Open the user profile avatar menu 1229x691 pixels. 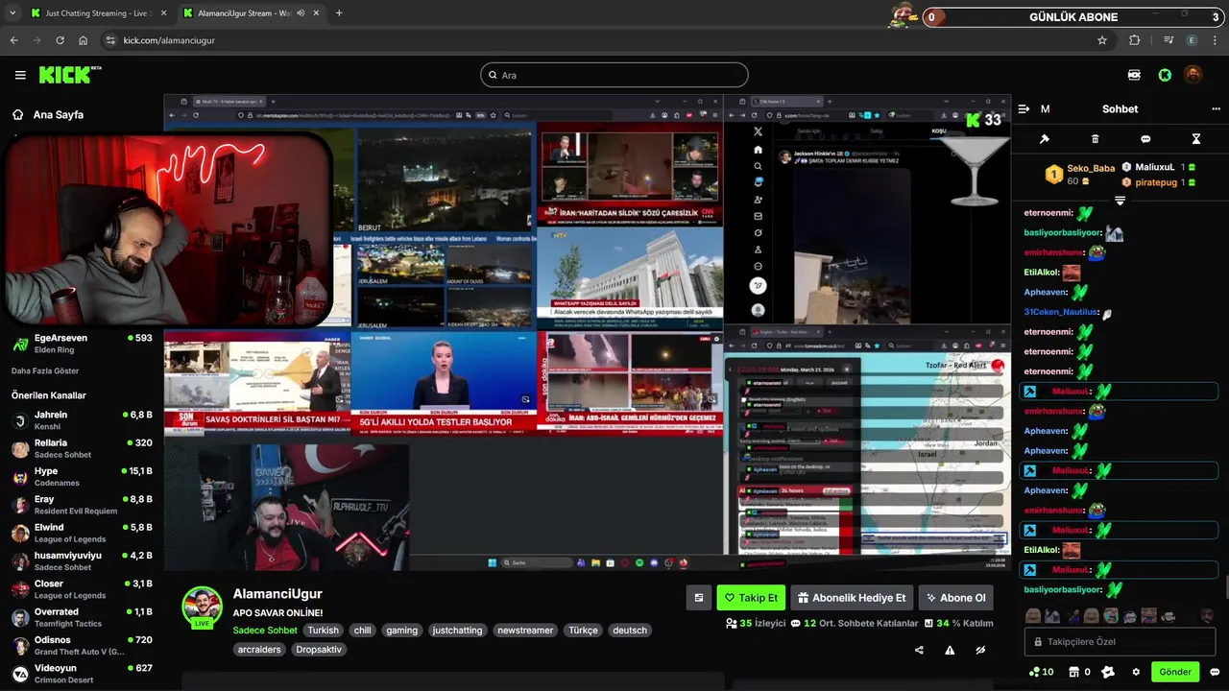point(1193,75)
